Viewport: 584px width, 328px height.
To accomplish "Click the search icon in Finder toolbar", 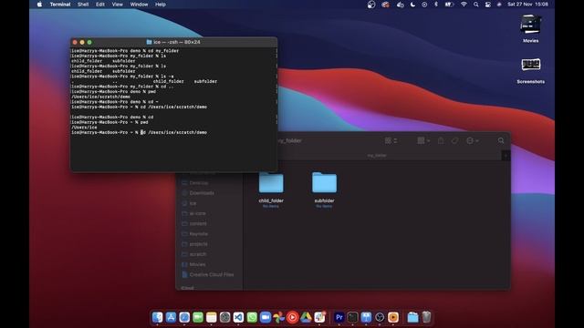I will [x=501, y=140].
